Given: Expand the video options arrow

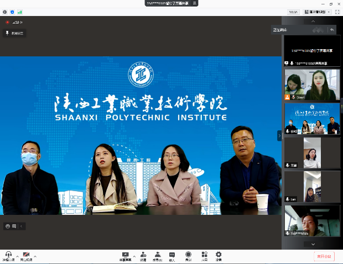Looking at the screenshot, I should click(35, 257).
